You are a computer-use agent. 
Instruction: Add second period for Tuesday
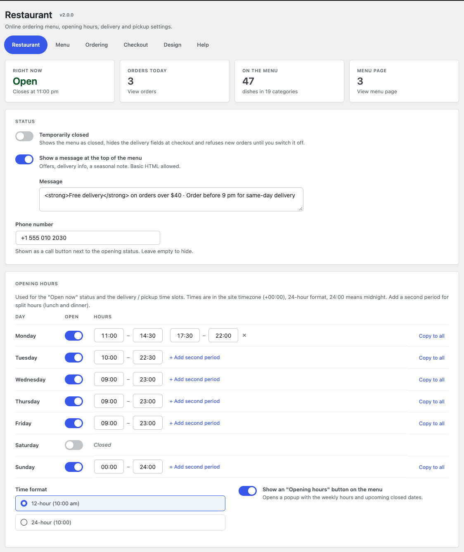tap(194, 358)
